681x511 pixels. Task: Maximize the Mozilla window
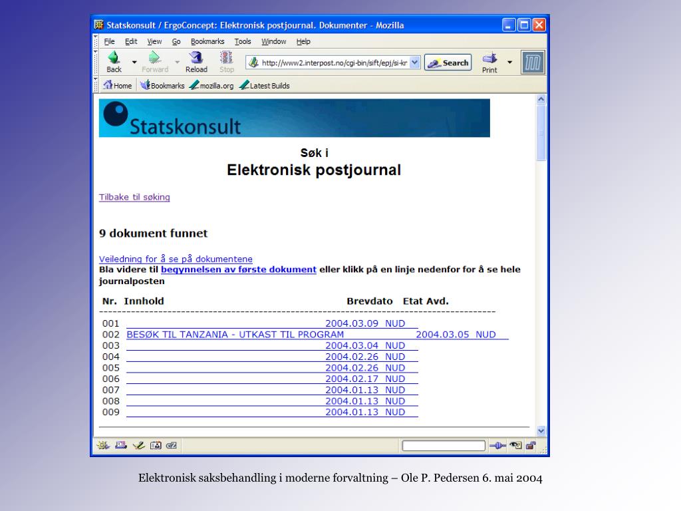524,25
